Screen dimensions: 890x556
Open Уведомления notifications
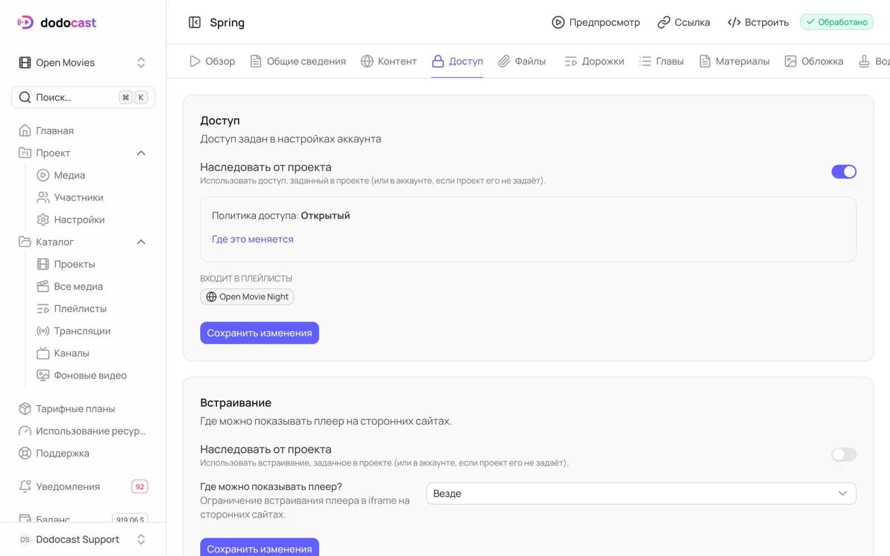click(83, 487)
